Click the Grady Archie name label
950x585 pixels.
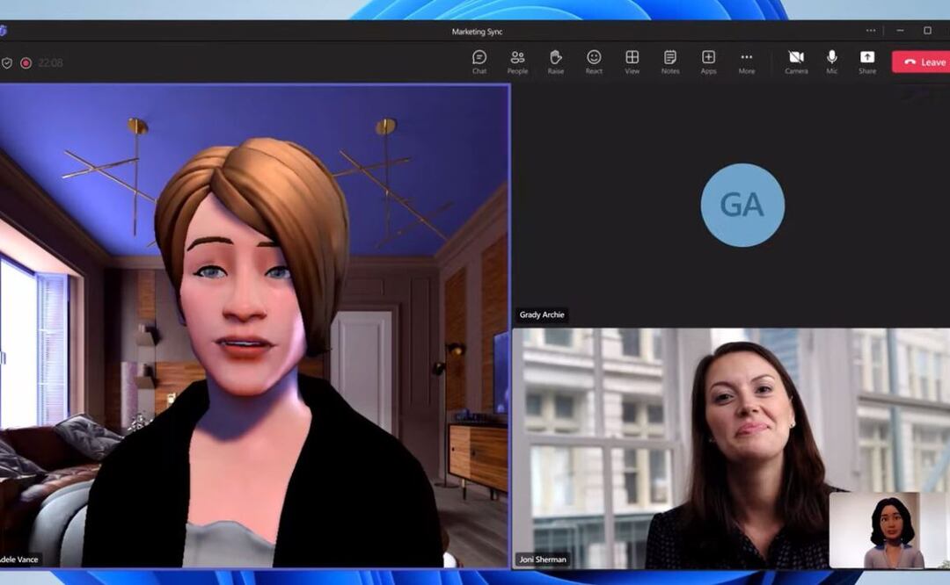[x=542, y=315]
